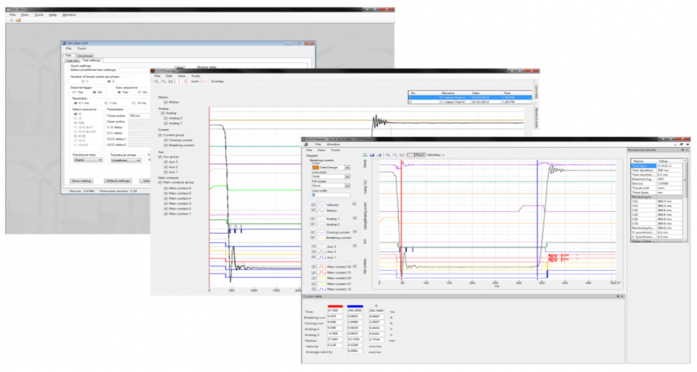The image size is (697, 372).
Task: Select the C-O sequence radio button
Action: click(75, 136)
